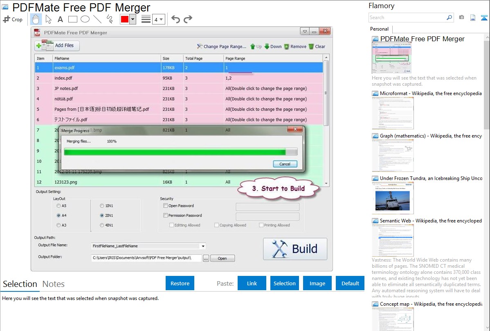Image resolution: width=490 pixels, height=331 pixels.
Task: Click Add Files in PDF Merger
Action: (57, 46)
